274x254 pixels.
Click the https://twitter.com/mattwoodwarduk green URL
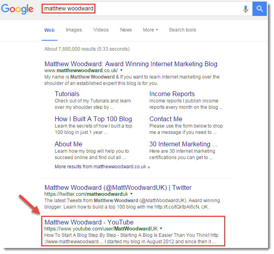pyautogui.click(x=86, y=194)
